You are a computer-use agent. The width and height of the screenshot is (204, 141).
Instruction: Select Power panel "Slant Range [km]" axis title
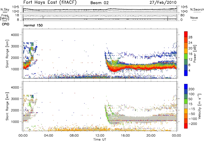[x=7, y=54]
